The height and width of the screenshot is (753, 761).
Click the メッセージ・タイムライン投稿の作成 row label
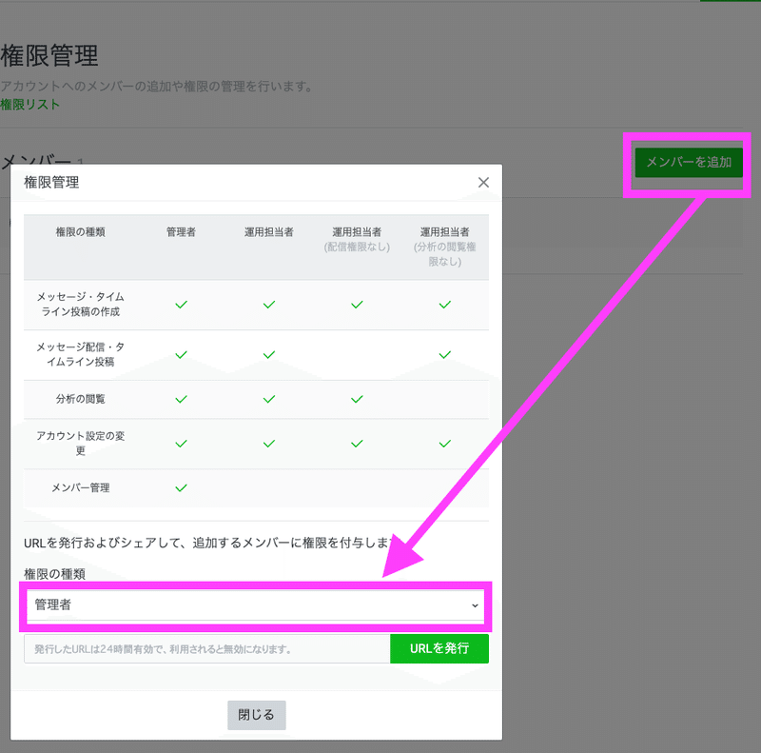(x=81, y=304)
